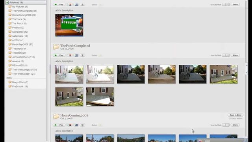Click ThePorchCompleted header folder icon
This screenshot has width=252, height=142.
click(x=56, y=47)
